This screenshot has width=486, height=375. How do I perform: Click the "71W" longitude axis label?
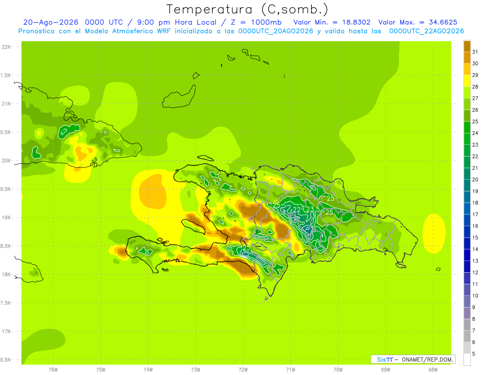click(290, 369)
